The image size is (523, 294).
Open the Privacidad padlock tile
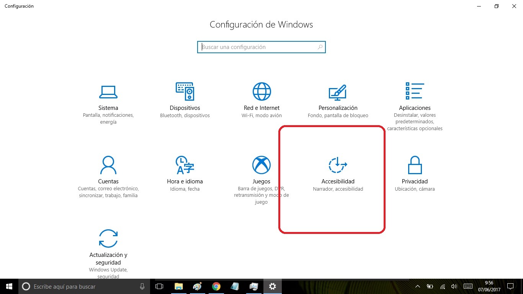pyautogui.click(x=415, y=174)
